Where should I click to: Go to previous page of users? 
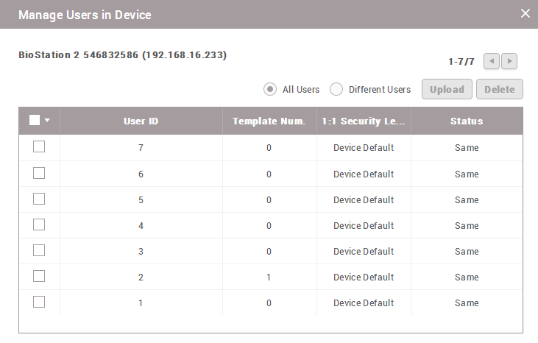point(492,62)
